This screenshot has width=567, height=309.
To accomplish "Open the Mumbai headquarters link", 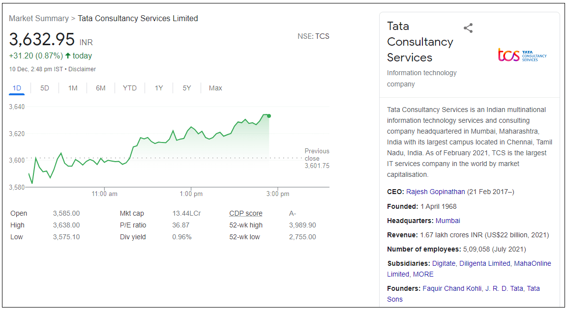I will coord(448,221).
